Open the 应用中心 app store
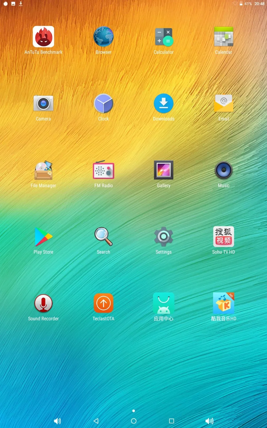Image resolution: width=267 pixels, height=428 pixels. 164,303
